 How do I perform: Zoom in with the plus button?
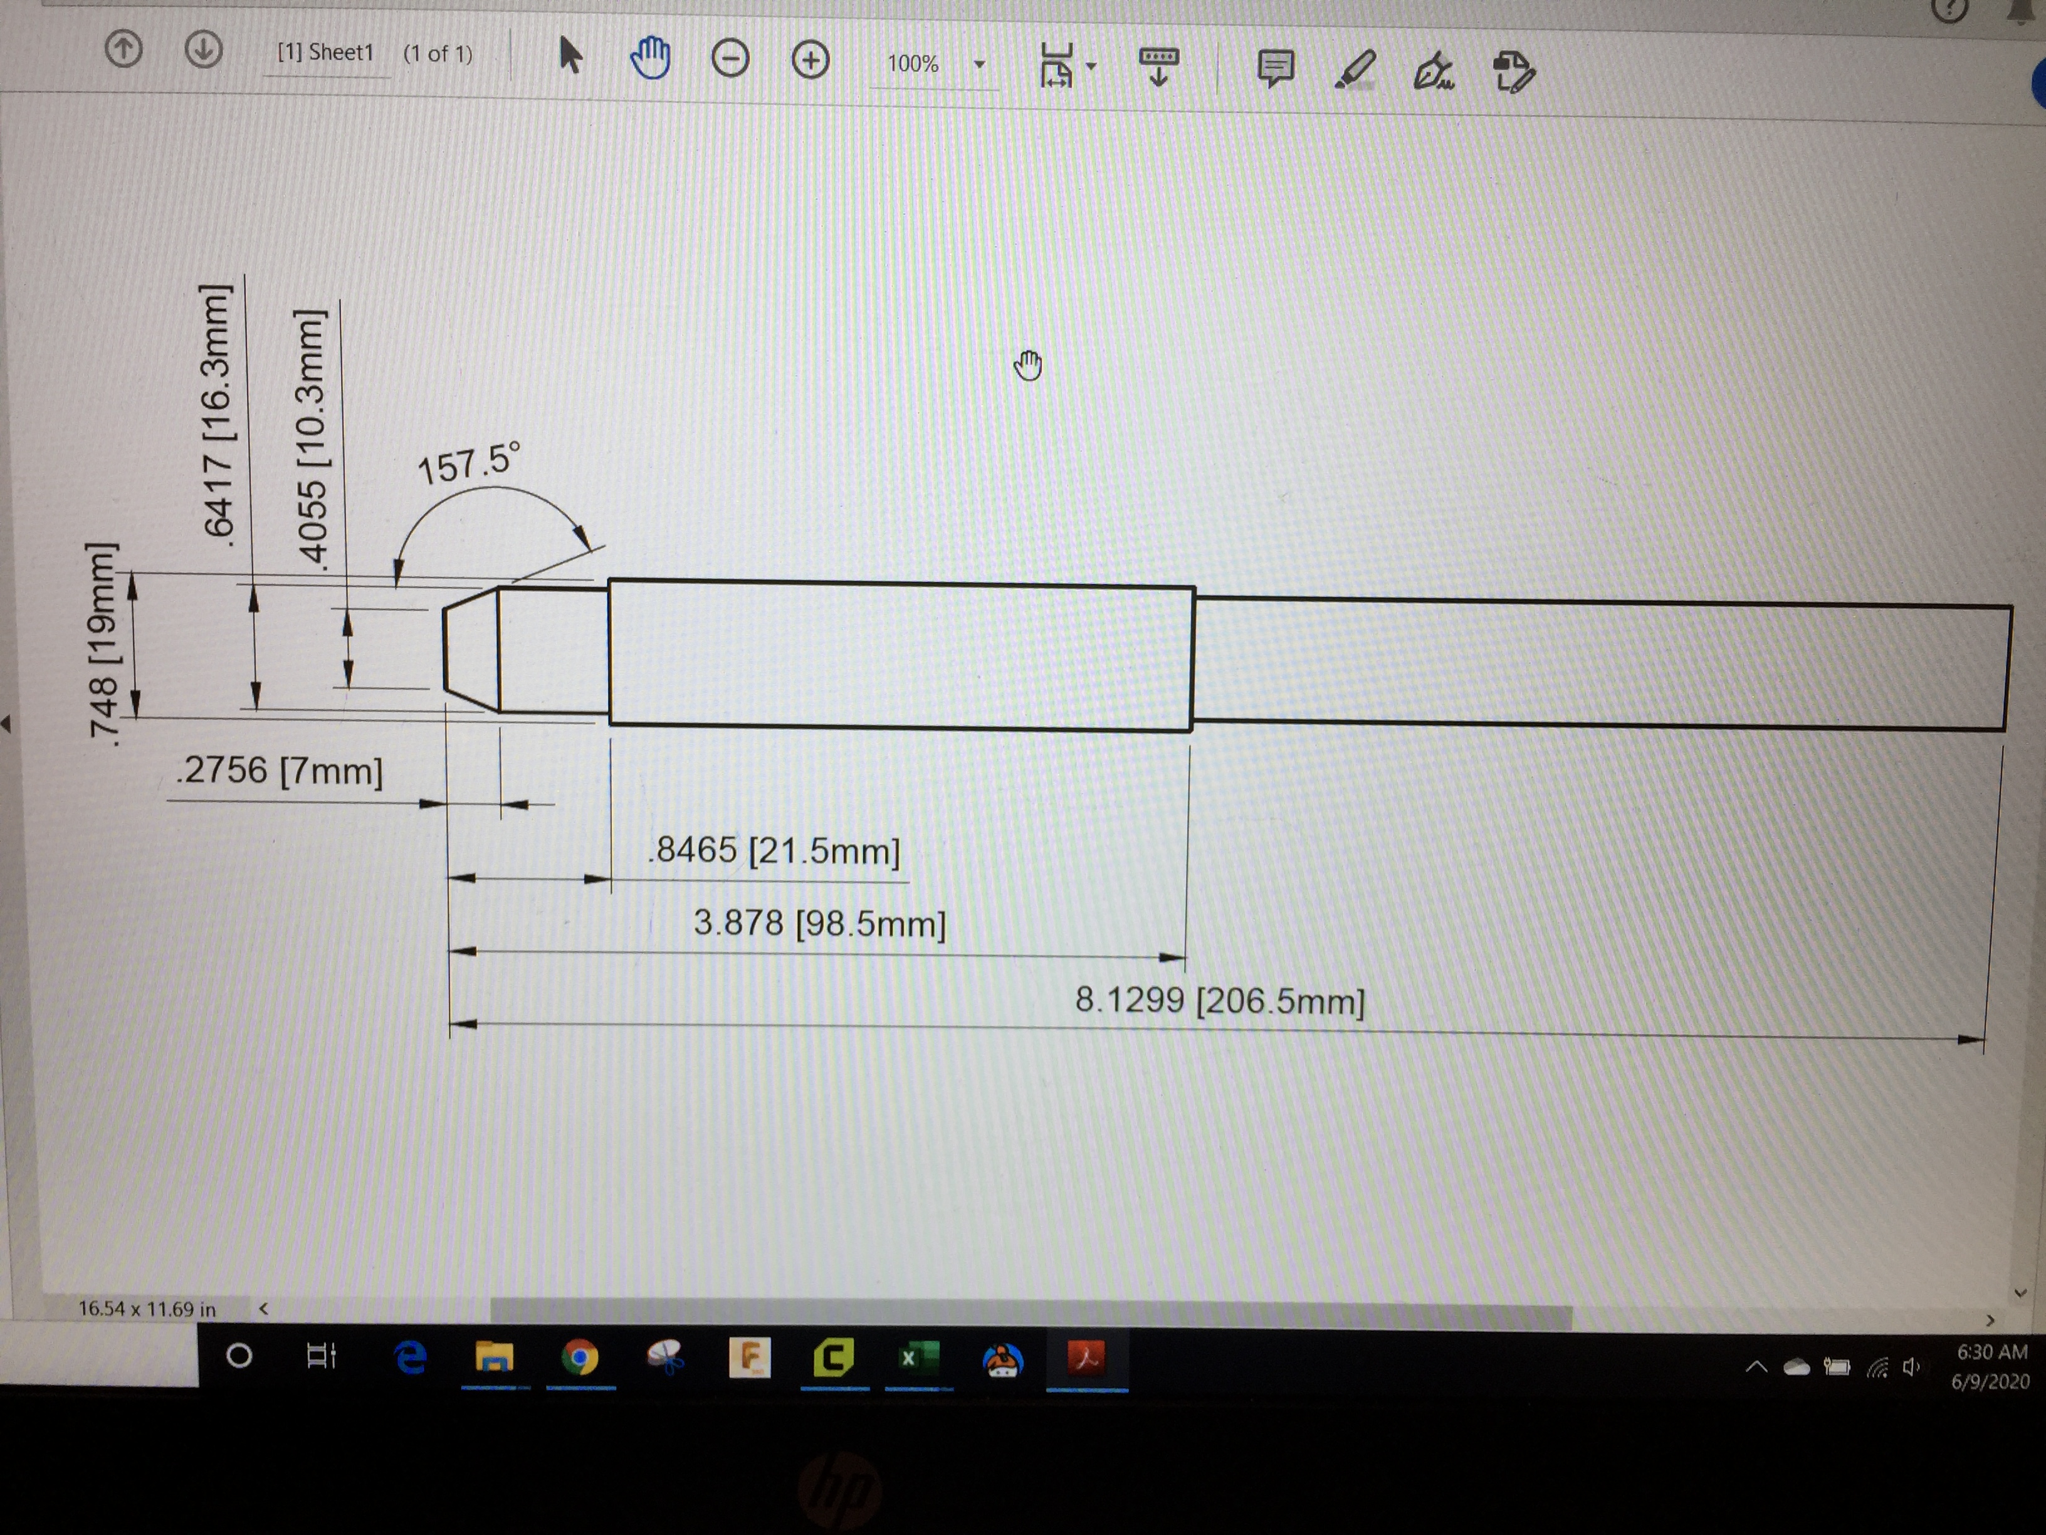coord(811,61)
